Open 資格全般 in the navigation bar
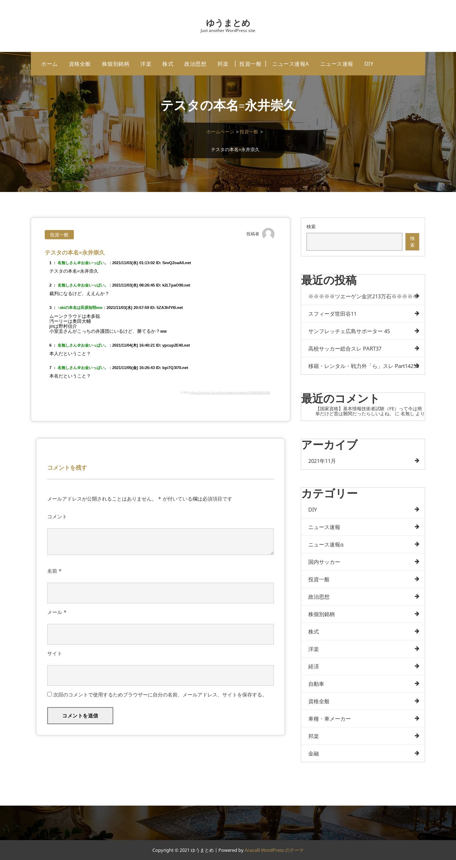 pyautogui.click(x=80, y=64)
